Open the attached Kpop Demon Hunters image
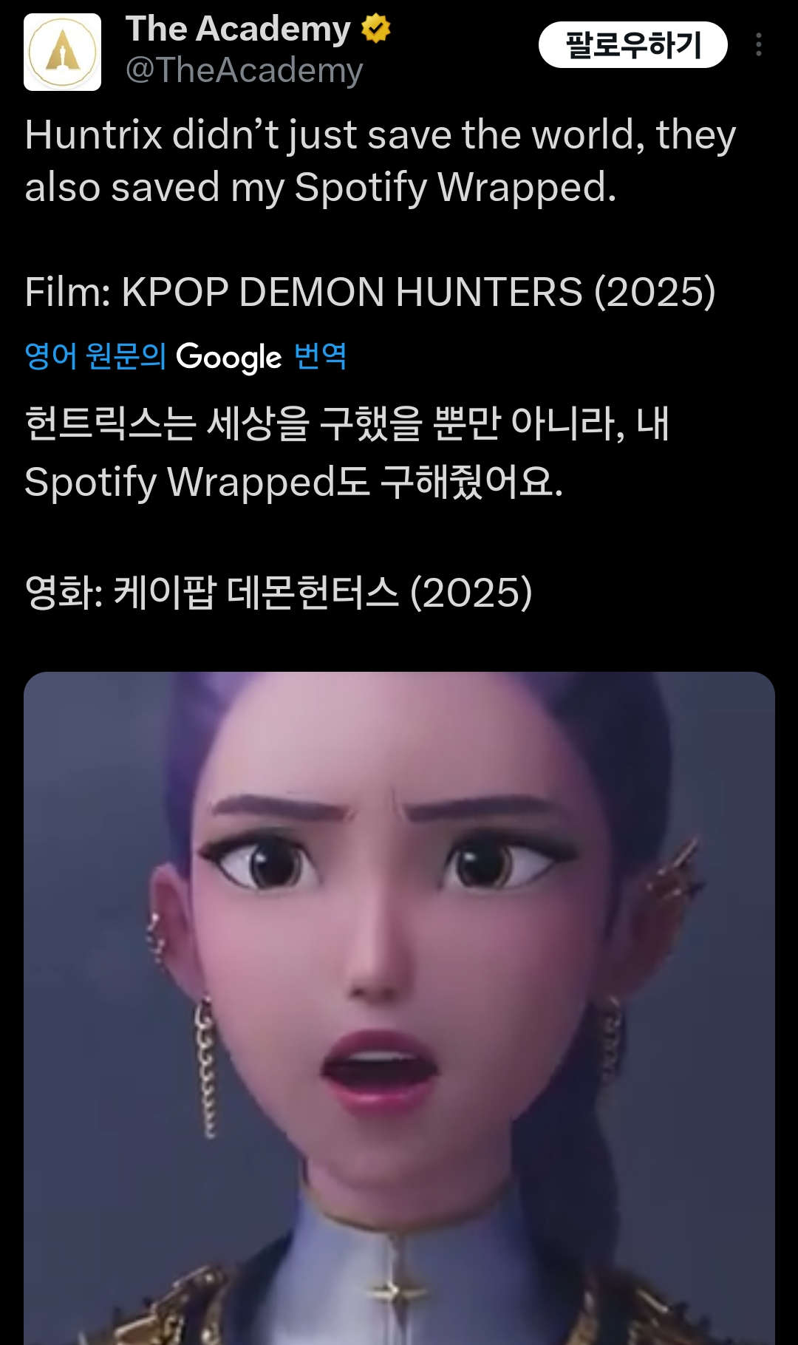 [399, 1008]
